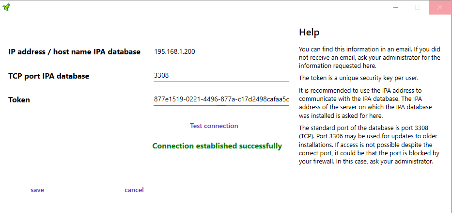
Task: Maximize the connection settings window
Action: [x=418, y=7]
